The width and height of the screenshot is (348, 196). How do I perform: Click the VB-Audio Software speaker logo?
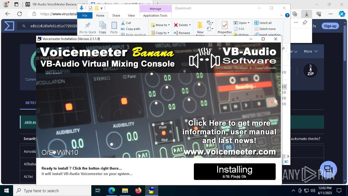tap(204, 58)
